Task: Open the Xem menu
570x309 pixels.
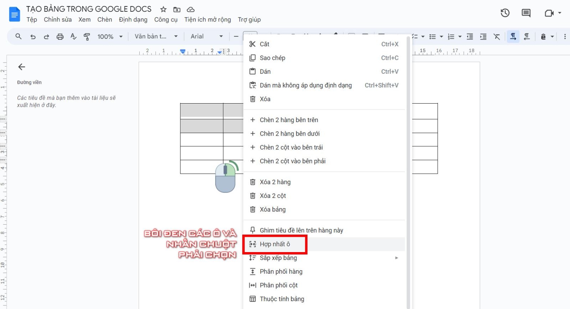Action: click(x=84, y=20)
